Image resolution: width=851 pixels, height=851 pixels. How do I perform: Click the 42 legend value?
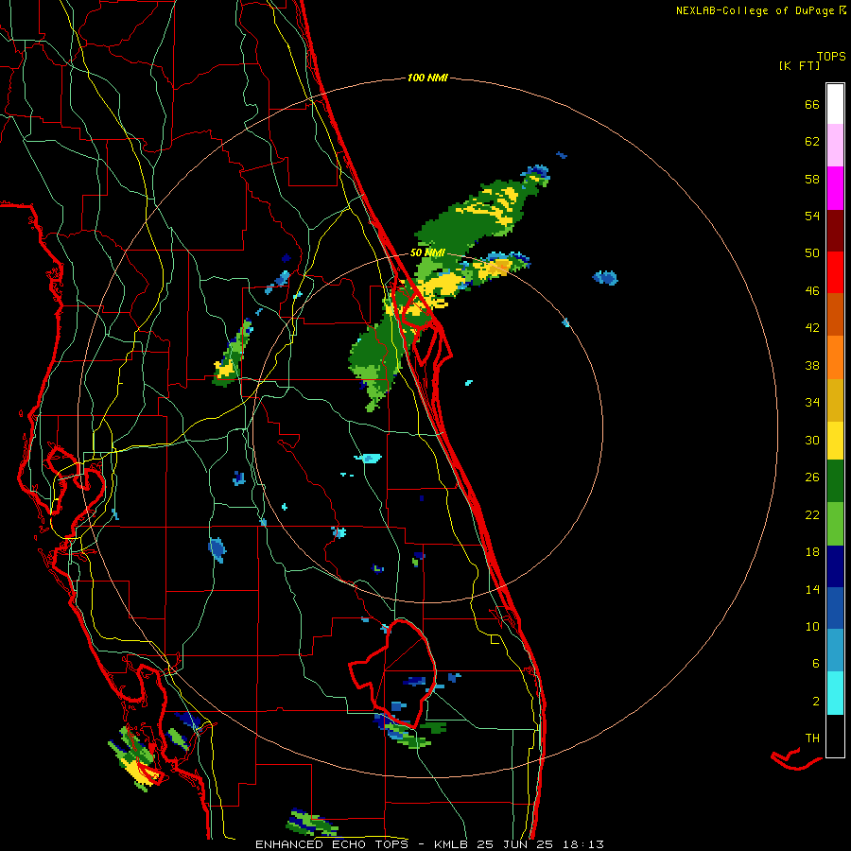tap(812, 328)
